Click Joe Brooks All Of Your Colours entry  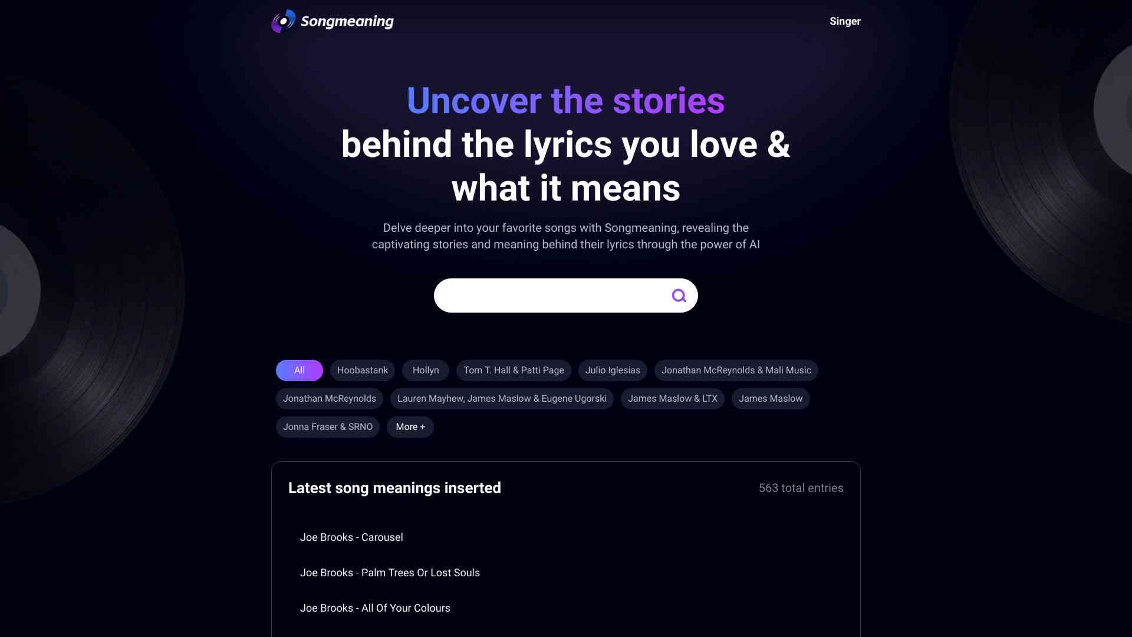click(x=376, y=608)
